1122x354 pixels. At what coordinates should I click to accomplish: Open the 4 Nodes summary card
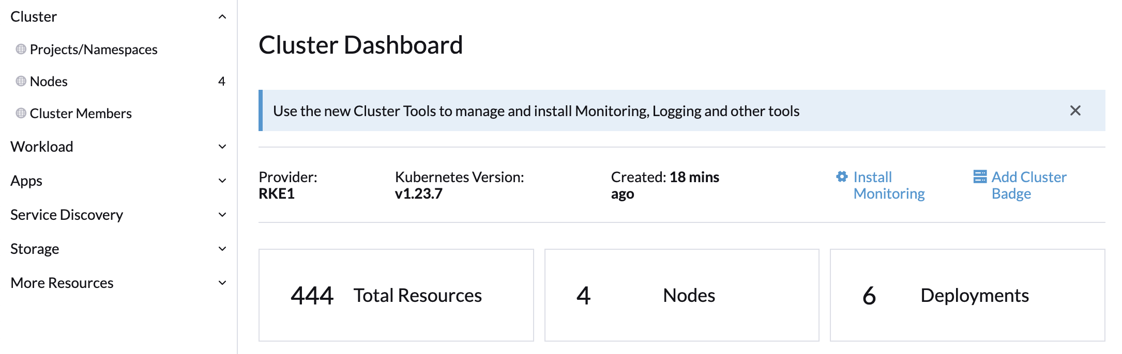click(x=681, y=295)
